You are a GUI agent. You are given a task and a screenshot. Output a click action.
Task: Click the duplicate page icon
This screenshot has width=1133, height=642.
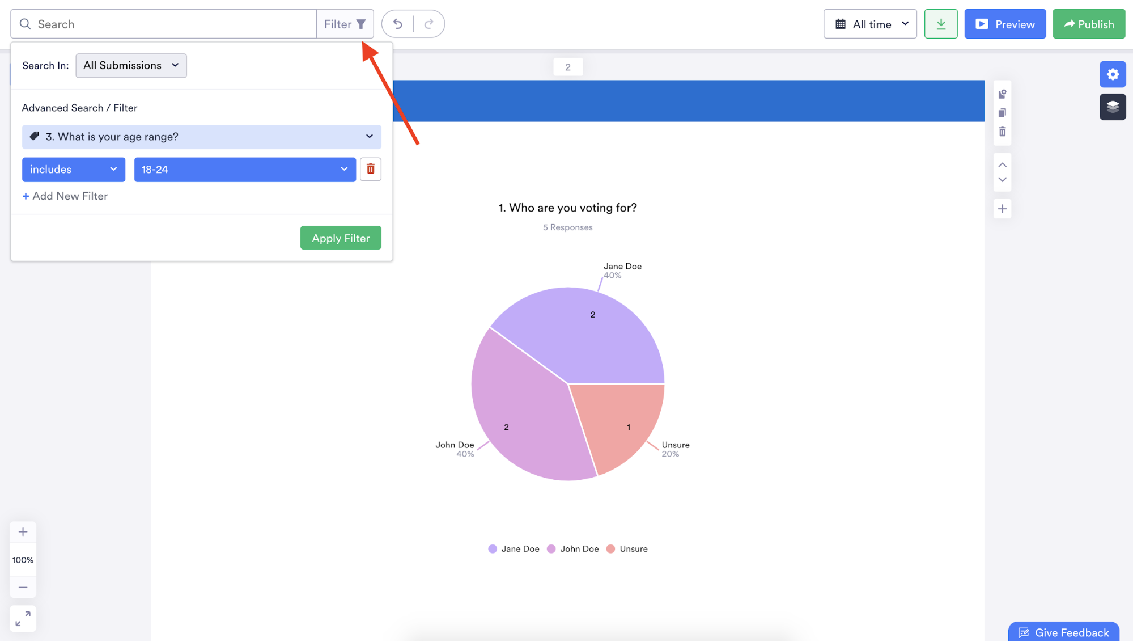[x=1002, y=113]
